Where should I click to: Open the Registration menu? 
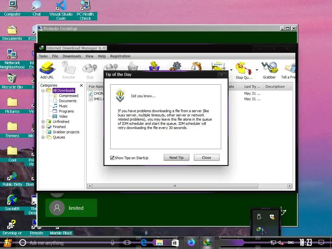pyautogui.click(x=120, y=56)
